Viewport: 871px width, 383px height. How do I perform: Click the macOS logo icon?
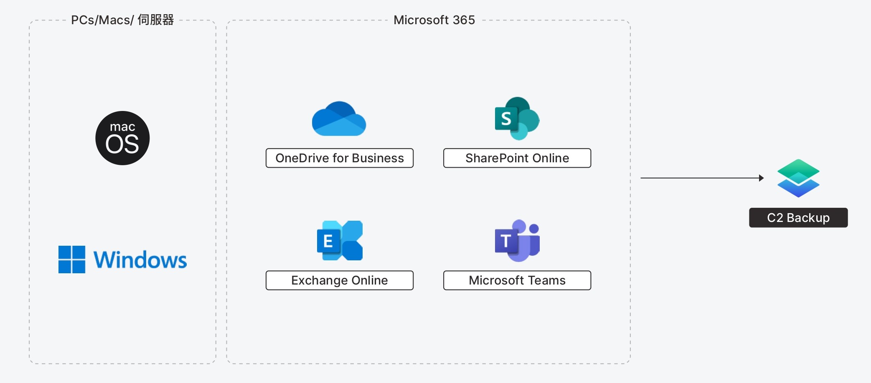point(122,138)
